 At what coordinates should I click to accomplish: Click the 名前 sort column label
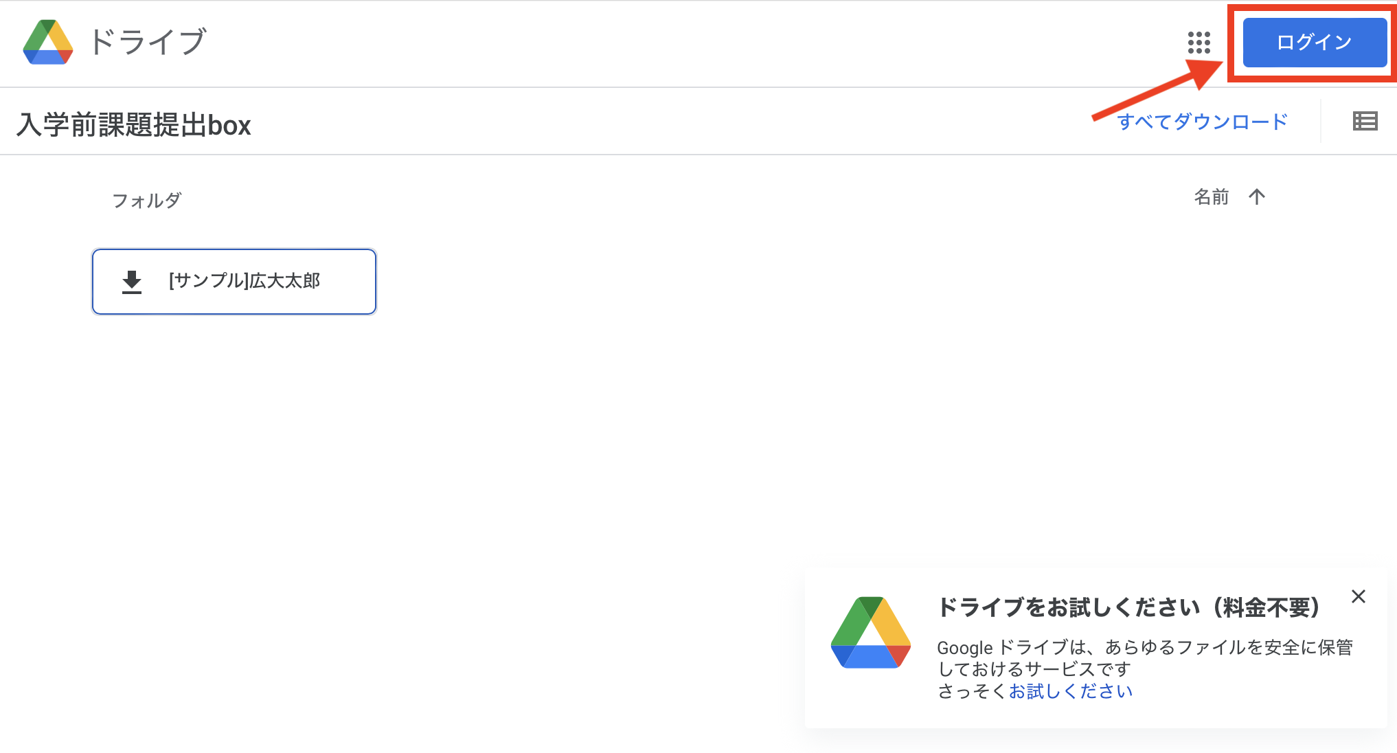pyautogui.click(x=1212, y=197)
